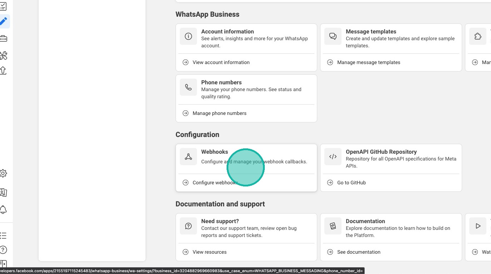Click the OpenAPI code brackets icon
The width and height of the screenshot is (491, 274).
coord(333,157)
